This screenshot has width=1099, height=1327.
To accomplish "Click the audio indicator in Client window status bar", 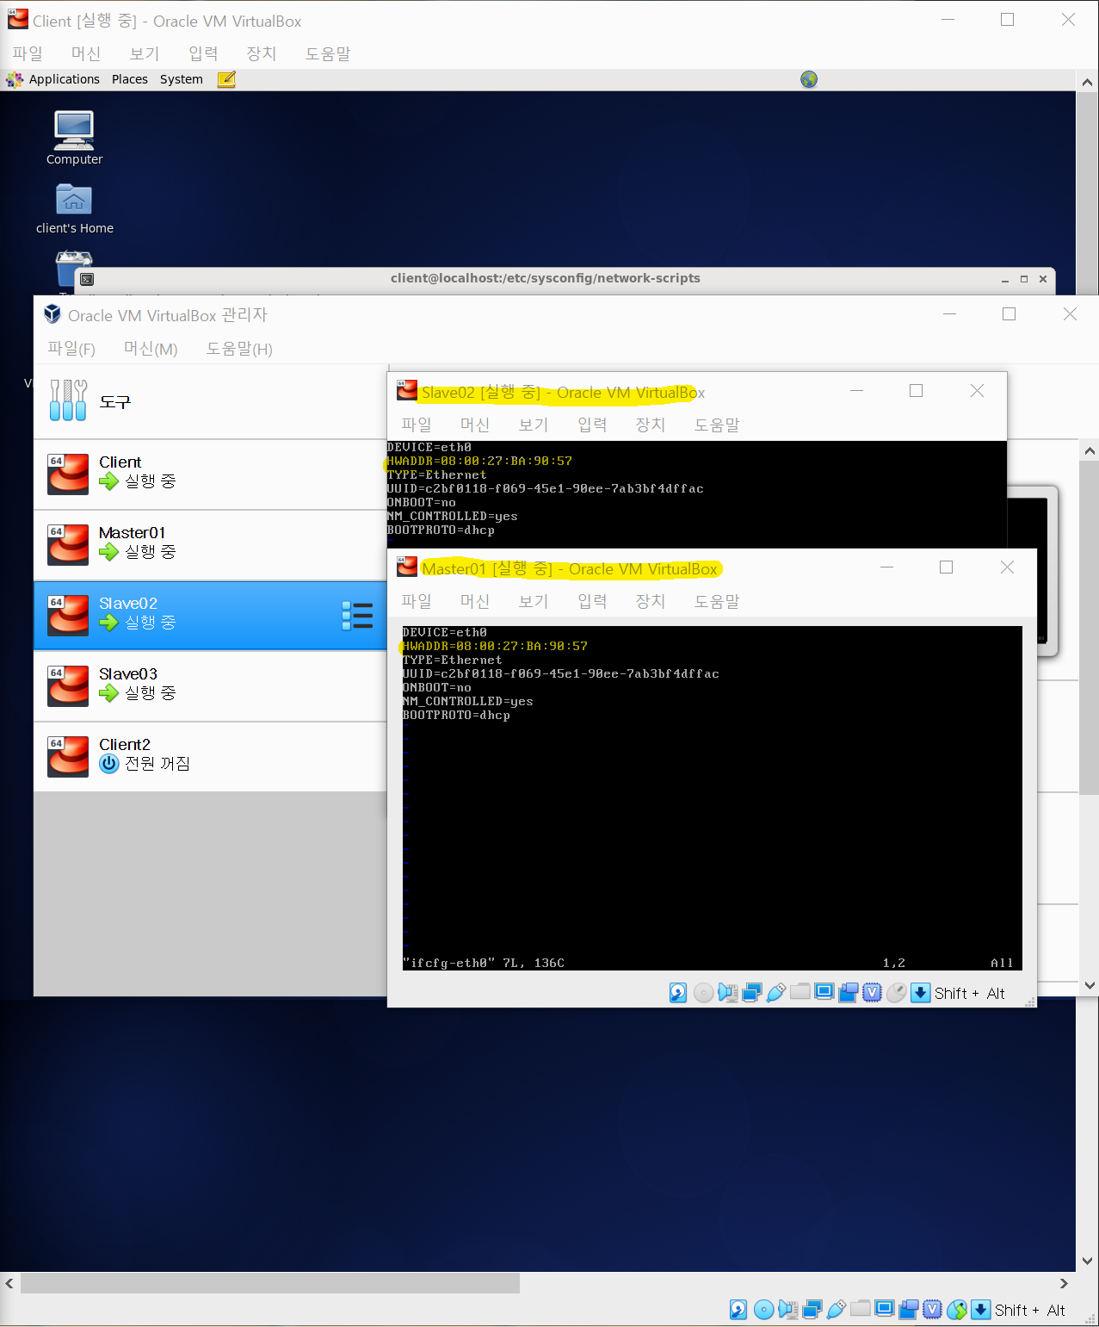I will pyautogui.click(x=787, y=1310).
